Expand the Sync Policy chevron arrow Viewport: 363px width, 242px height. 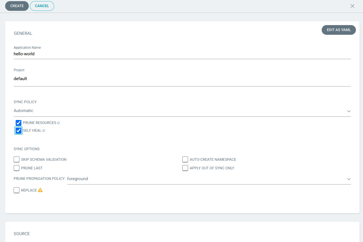349,111
